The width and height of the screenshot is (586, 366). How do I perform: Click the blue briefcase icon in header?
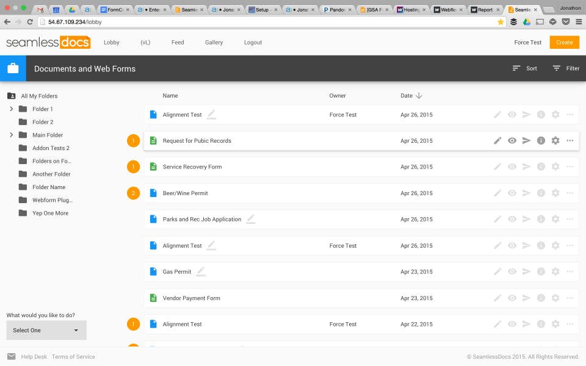pyautogui.click(x=13, y=68)
